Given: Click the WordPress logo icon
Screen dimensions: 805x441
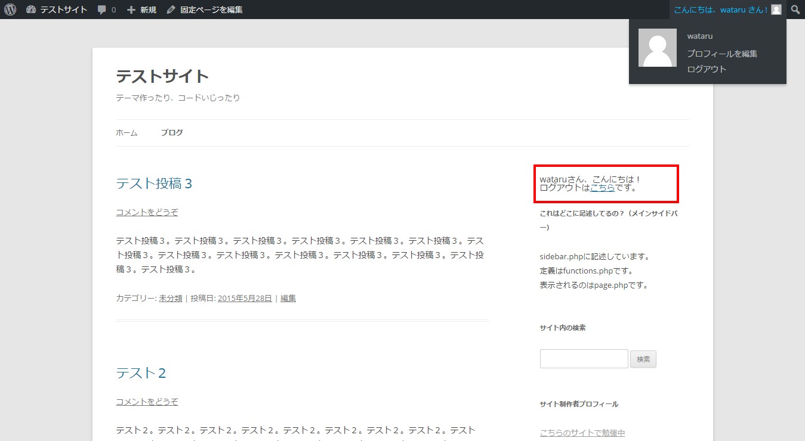Looking at the screenshot, I should point(10,10).
